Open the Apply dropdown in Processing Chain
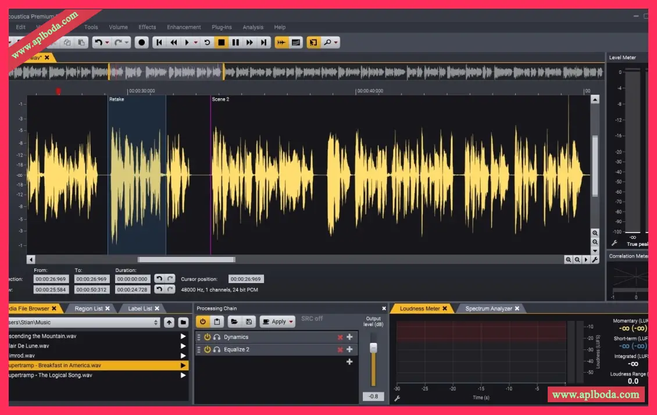This screenshot has height=415, width=657. (290, 321)
